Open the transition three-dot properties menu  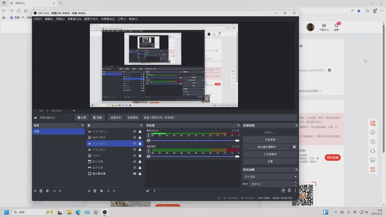click(x=295, y=190)
